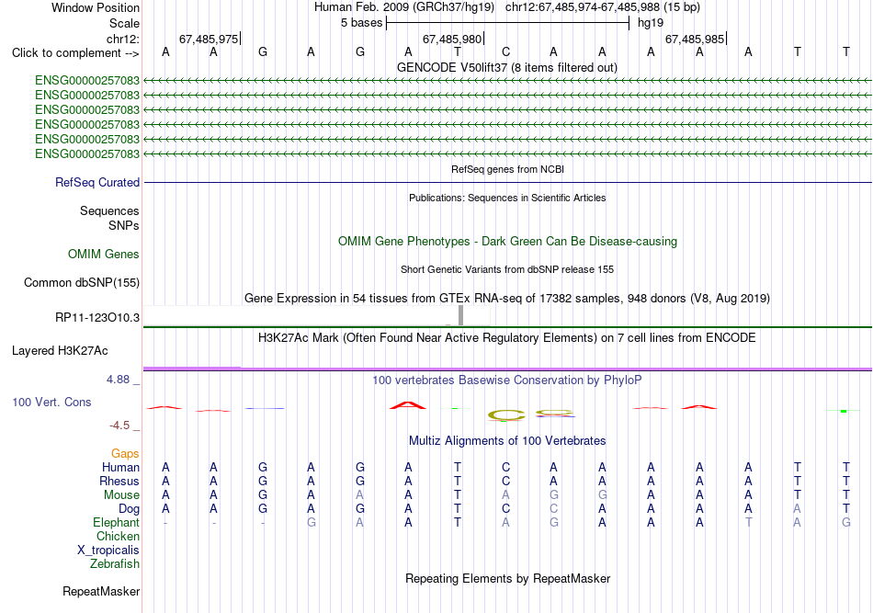The height and width of the screenshot is (613, 873).
Task: Click the 'Scale' track label
Action: 124,23
